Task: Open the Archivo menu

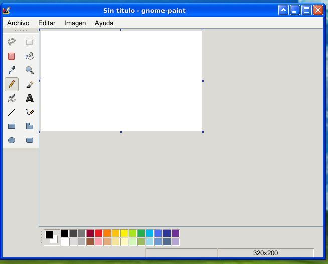Action: point(18,23)
